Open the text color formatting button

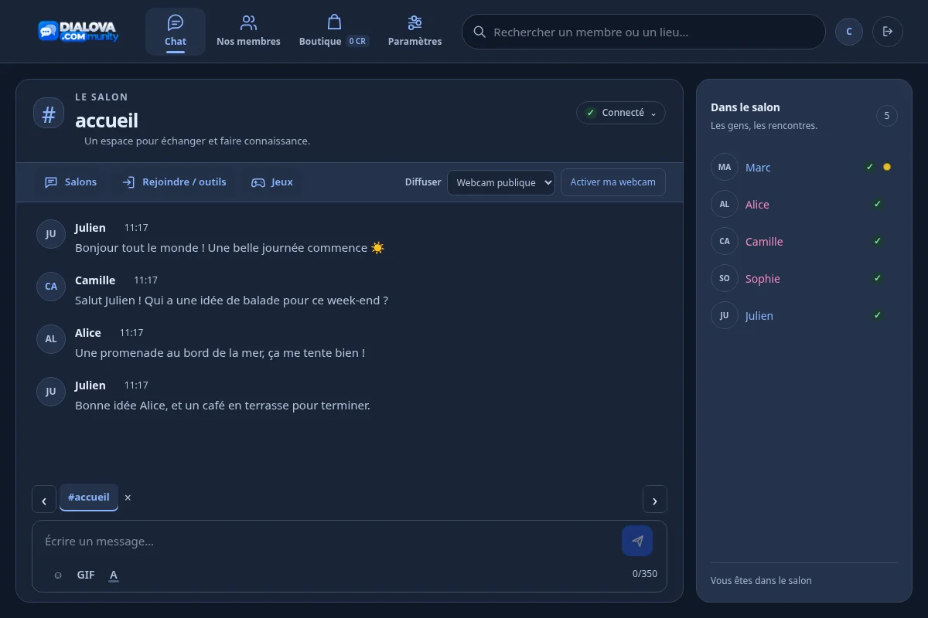[114, 575]
